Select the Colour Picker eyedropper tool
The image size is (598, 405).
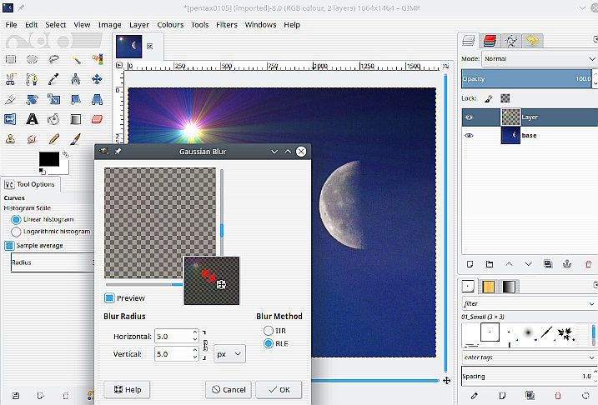[x=53, y=79]
